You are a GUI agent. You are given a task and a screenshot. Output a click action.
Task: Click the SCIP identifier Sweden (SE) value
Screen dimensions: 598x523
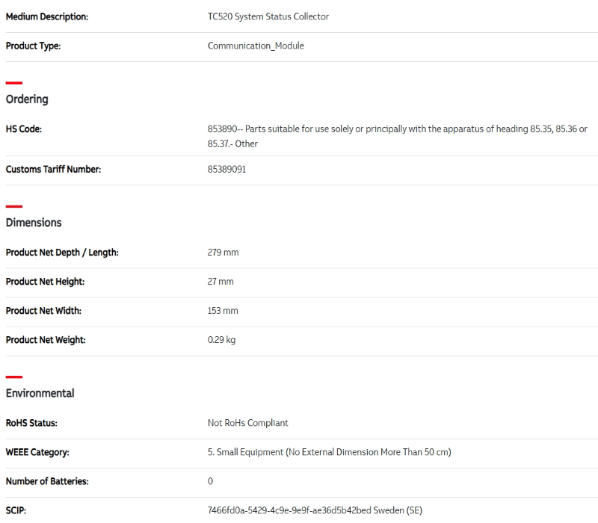pyautogui.click(x=315, y=510)
